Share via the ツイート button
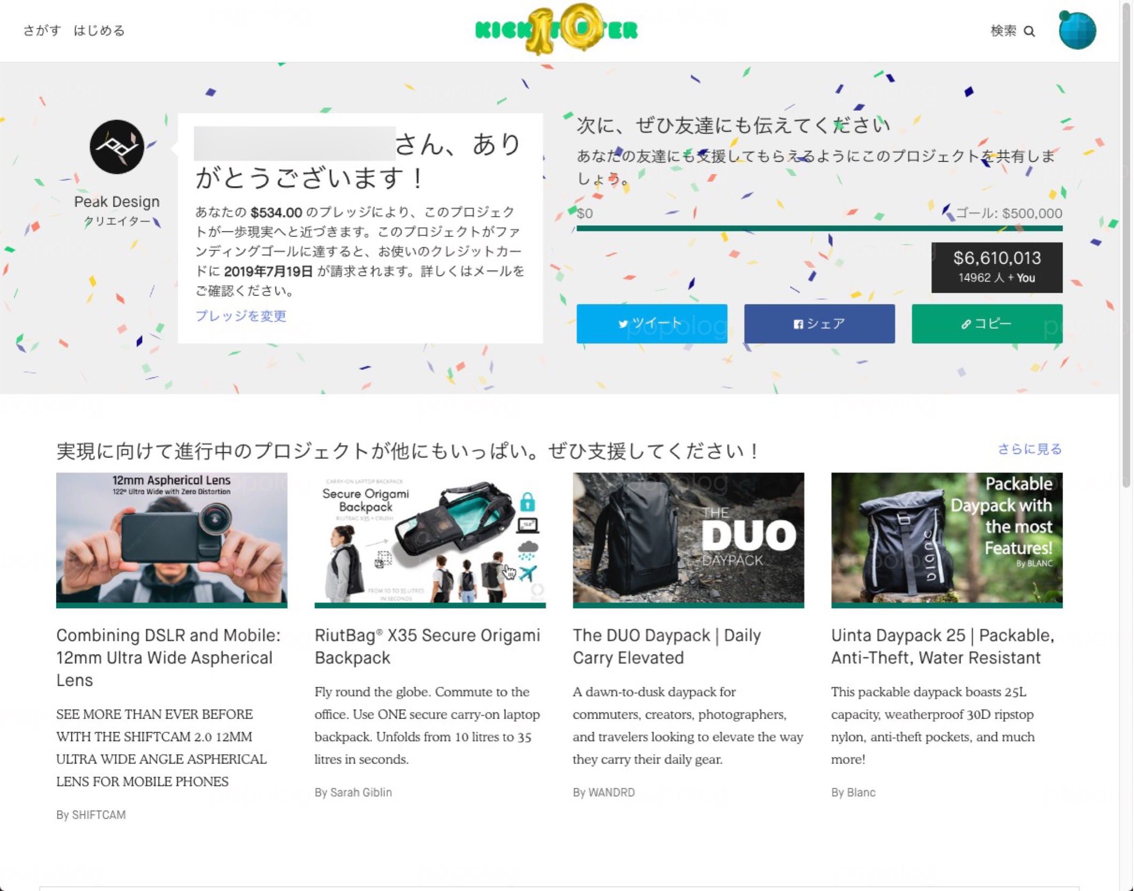 pyautogui.click(x=652, y=324)
